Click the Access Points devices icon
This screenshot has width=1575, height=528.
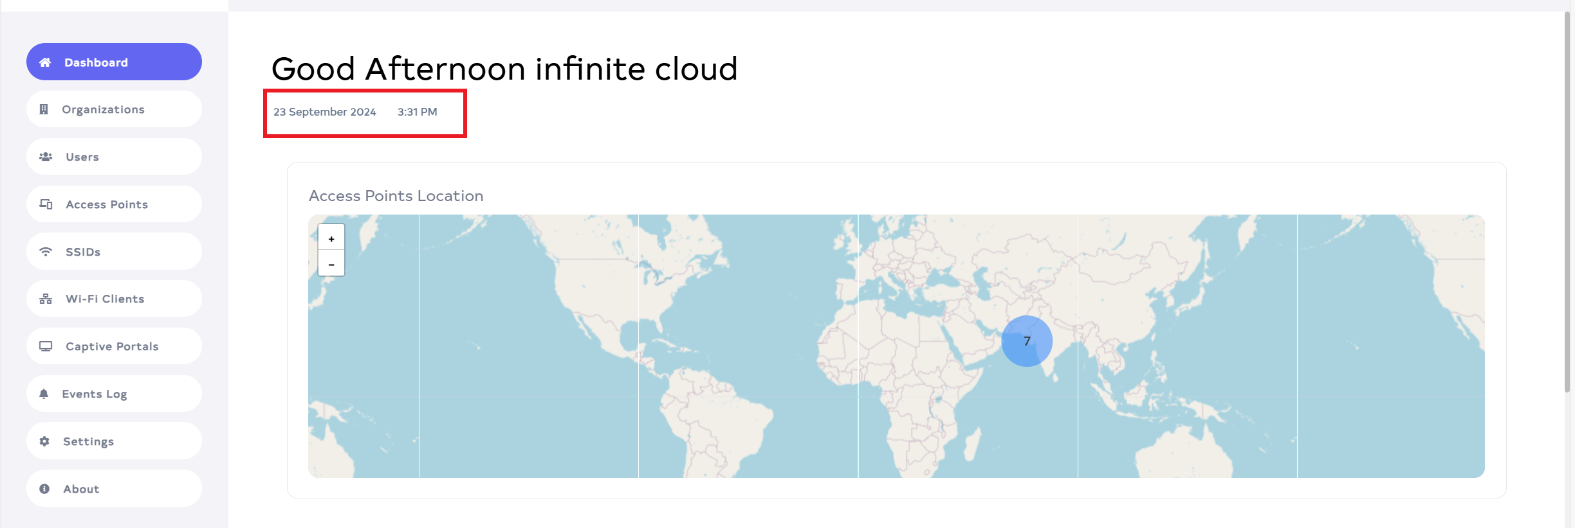point(46,204)
